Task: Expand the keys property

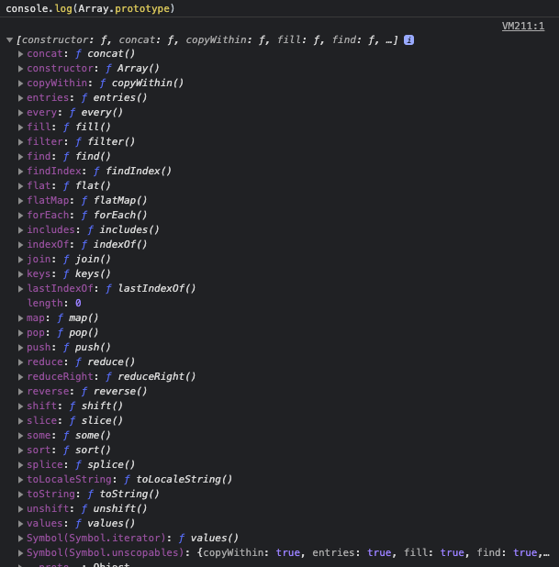Action: 20,274
